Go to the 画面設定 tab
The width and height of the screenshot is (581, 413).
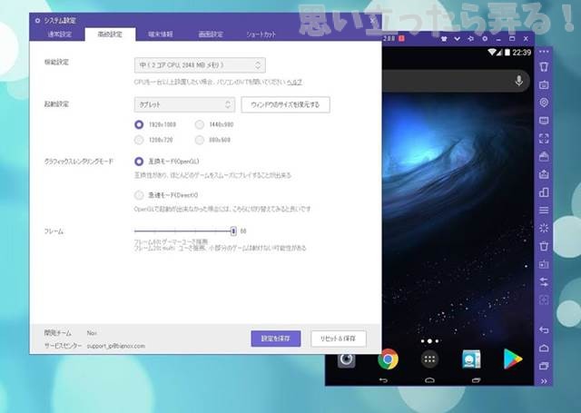(211, 34)
